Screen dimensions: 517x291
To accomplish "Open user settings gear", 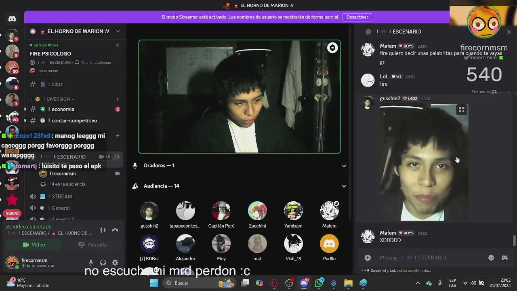I will [x=115, y=263].
